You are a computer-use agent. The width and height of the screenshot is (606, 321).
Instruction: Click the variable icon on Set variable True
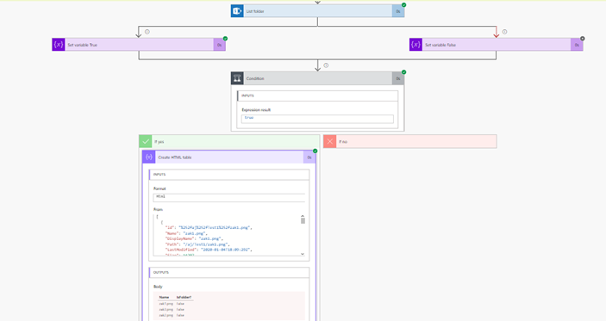pos(59,45)
